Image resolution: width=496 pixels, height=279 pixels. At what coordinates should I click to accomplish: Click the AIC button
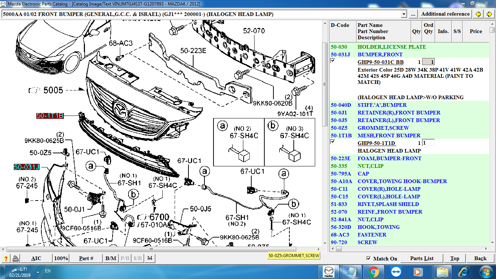[36, 258]
